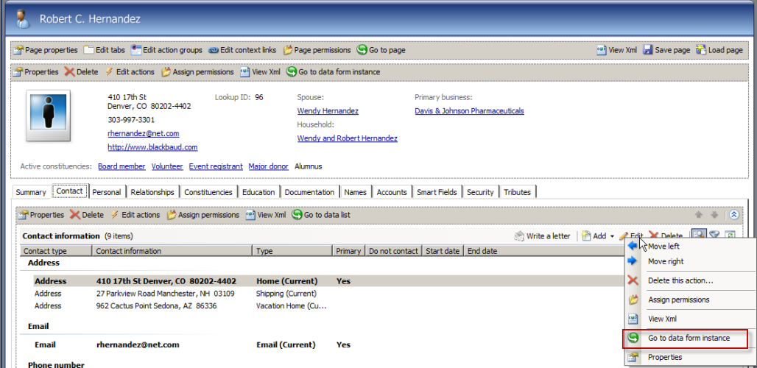
Task: Open Edit tabs in the page toolbar
Action: [x=105, y=50]
